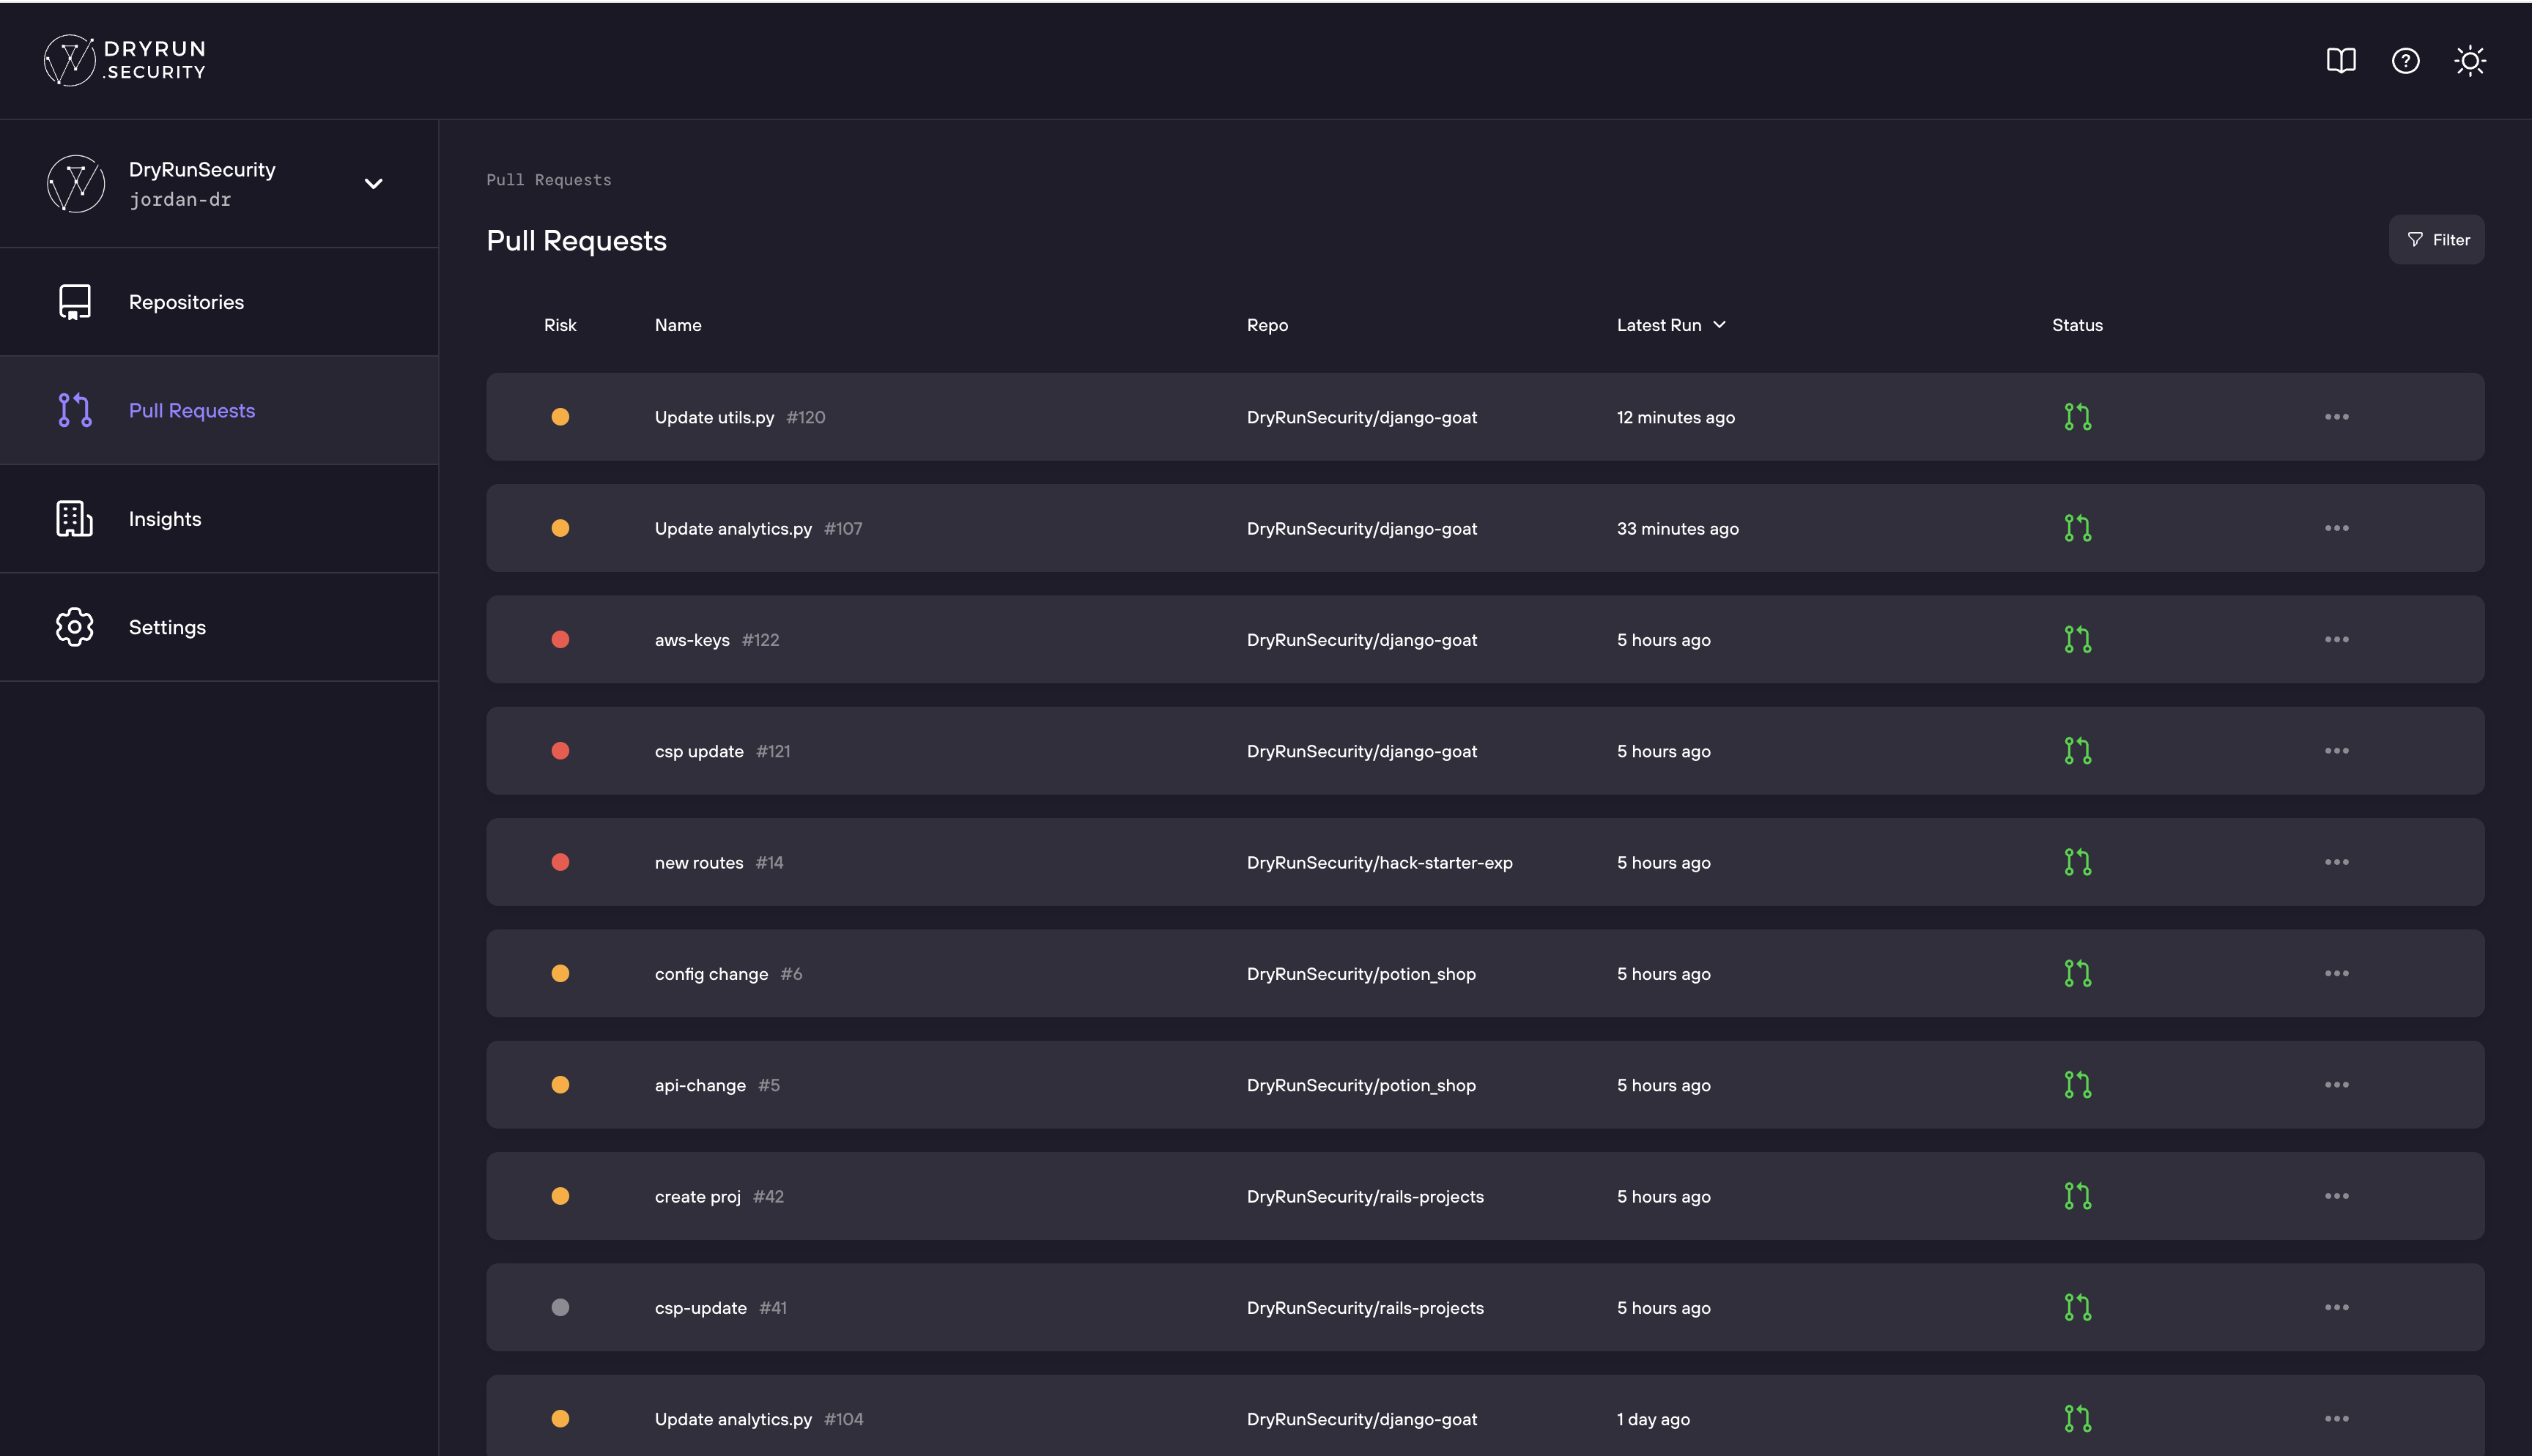
Task: Open more options for Update analytics.py #107
Action: [2337, 528]
